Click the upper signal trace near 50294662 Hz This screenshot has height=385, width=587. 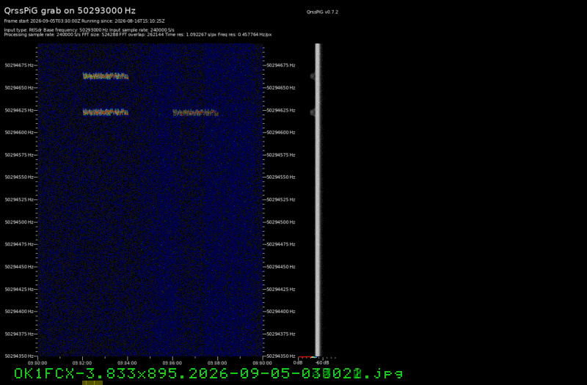[x=106, y=76]
